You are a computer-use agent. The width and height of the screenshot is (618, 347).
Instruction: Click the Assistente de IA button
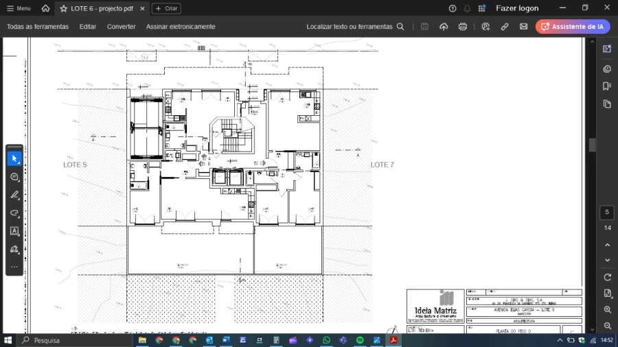point(573,27)
